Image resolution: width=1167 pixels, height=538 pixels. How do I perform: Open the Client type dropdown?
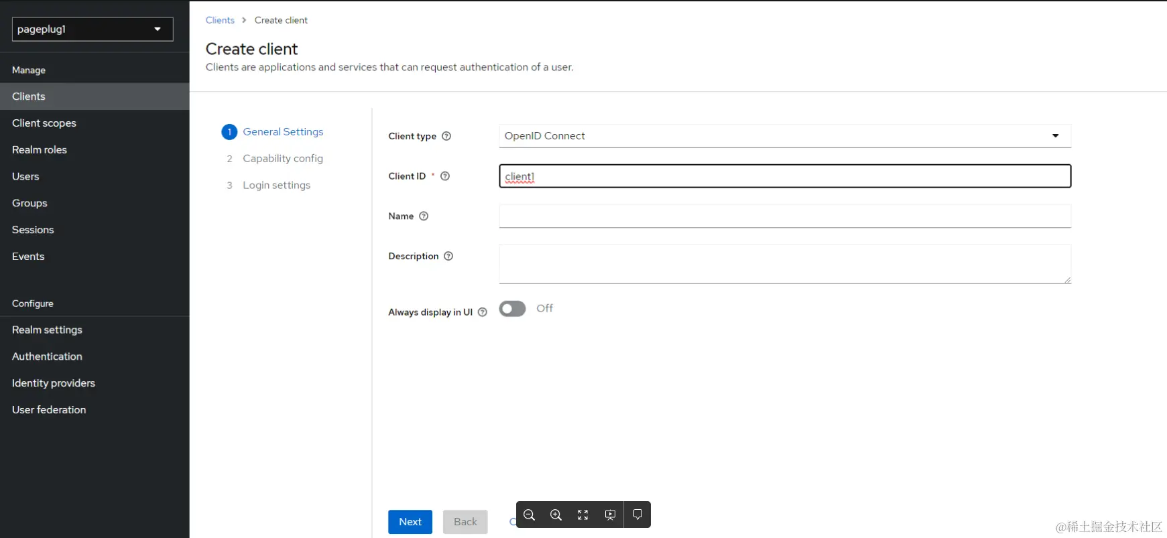tap(784, 136)
